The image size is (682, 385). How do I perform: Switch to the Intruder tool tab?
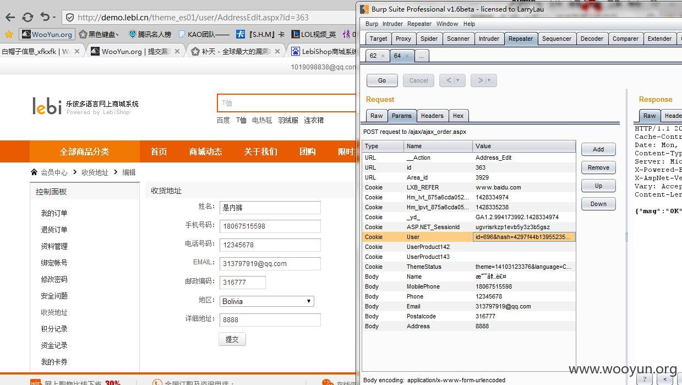coord(489,39)
